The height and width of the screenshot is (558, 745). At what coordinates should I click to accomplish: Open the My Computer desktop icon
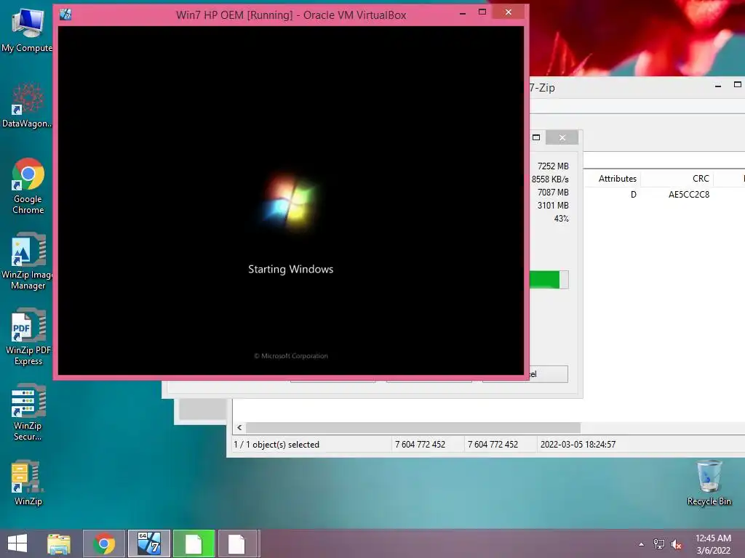pos(27,29)
